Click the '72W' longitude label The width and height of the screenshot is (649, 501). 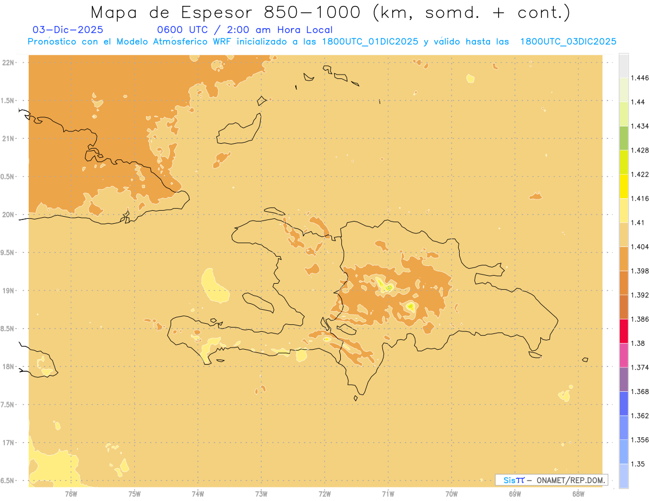tap(325, 493)
